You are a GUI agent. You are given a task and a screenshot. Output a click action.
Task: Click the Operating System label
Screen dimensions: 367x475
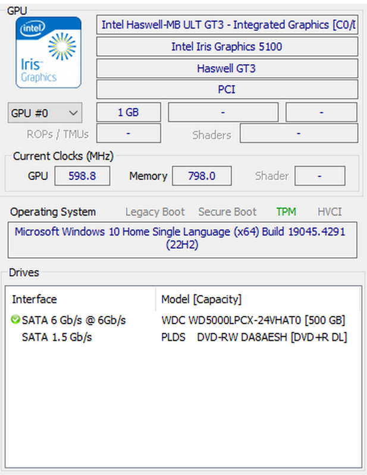tap(53, 212)
